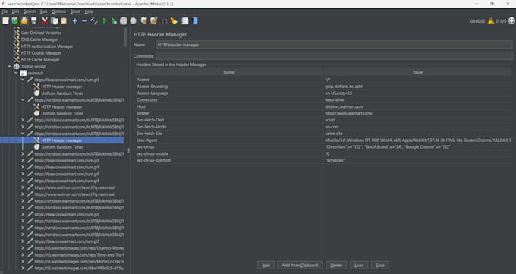Click the Save disk toolbar icon
Image resolution: width=516 pixels, height=274 pixels.
33,21
